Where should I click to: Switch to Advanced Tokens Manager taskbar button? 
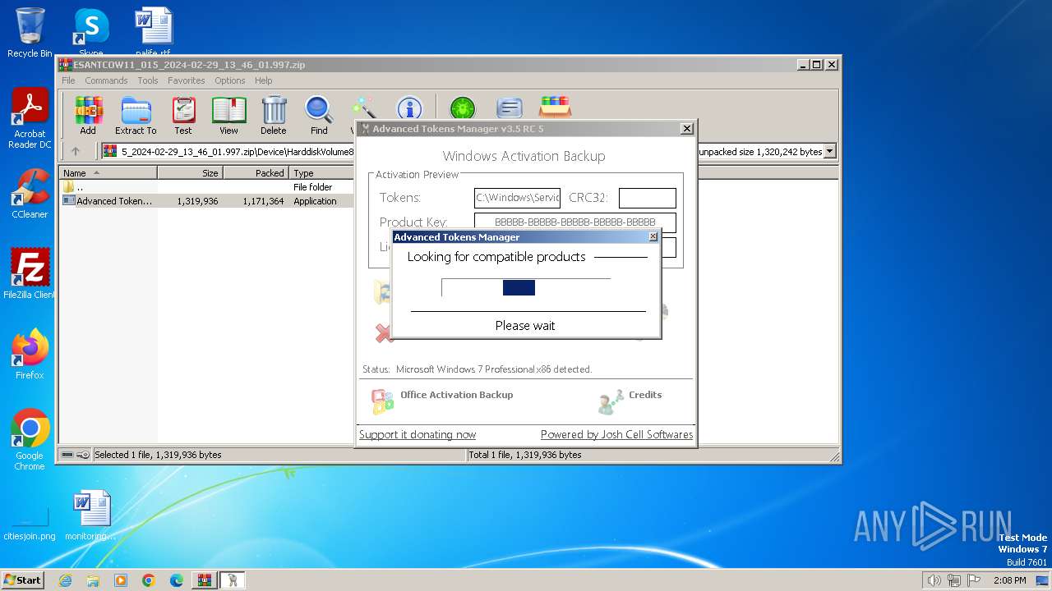point(233,580)
